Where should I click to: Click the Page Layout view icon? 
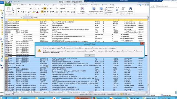pyautogui.click(x=124, y=94)
